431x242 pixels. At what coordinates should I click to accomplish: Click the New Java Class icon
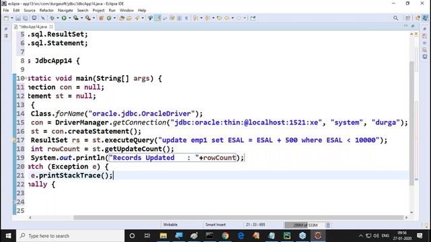pos(109,18)
